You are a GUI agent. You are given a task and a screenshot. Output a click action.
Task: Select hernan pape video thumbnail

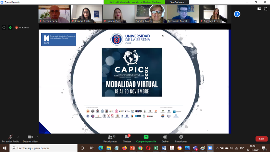[54, 14]
